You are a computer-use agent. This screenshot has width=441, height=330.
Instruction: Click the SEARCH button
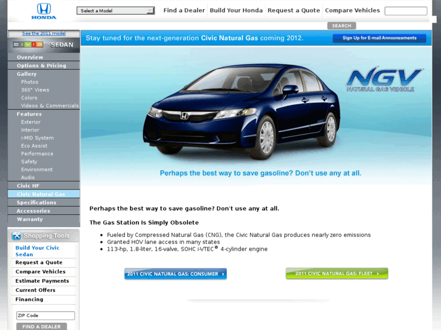(x=342, y=25)
